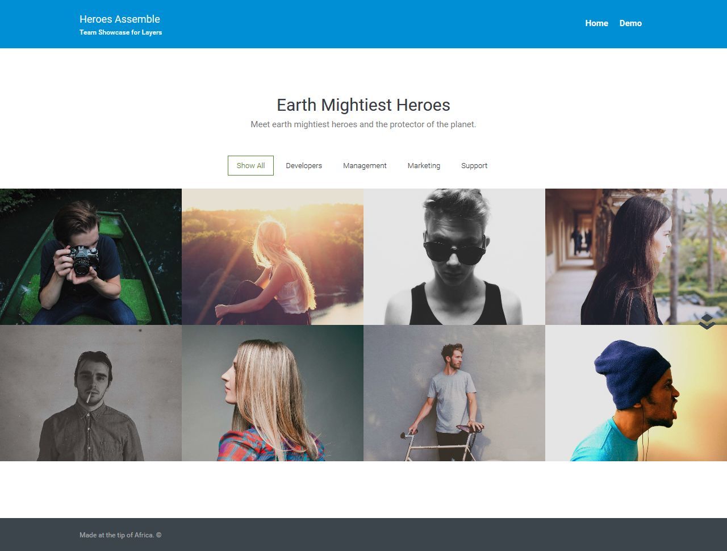Image resolution: width=727 pixels, height=551 pixels.
Task: Open photo of man wearing sunglasses
Action: click(x=454, y=257)
